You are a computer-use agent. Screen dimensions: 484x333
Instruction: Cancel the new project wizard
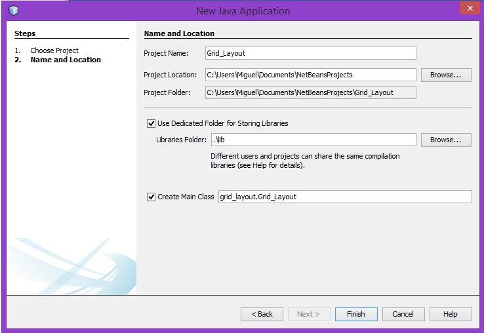click(x=403, y=314)
